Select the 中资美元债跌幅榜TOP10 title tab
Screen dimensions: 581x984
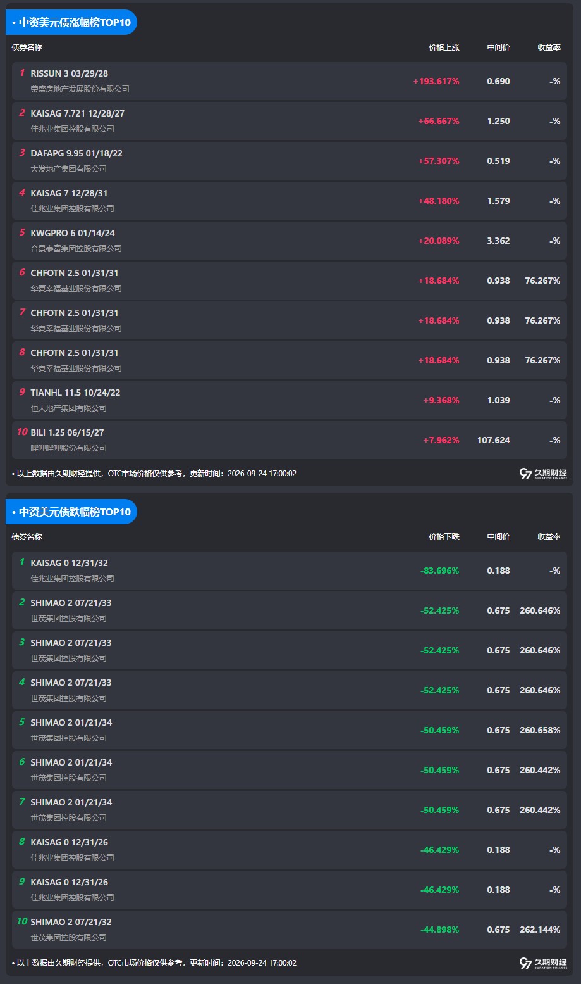coord(71,512)
